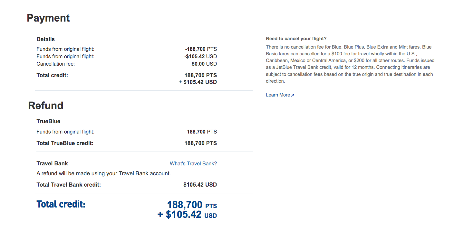Open the Learn More link
The image size is (464, 231).
[x=278, y=95]
